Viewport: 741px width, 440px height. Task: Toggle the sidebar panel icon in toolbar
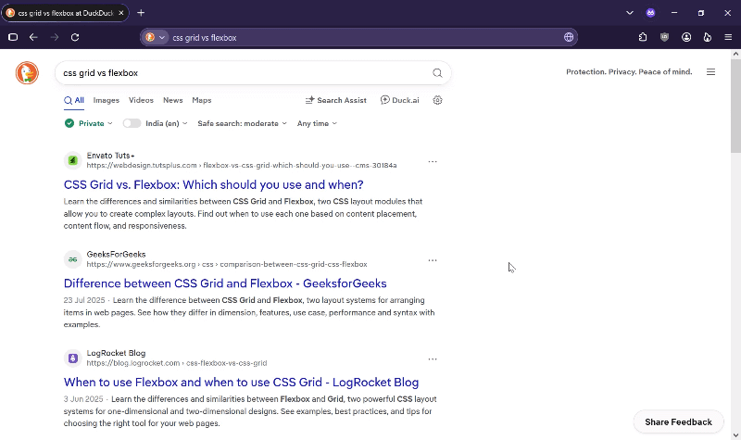(13, 37)
